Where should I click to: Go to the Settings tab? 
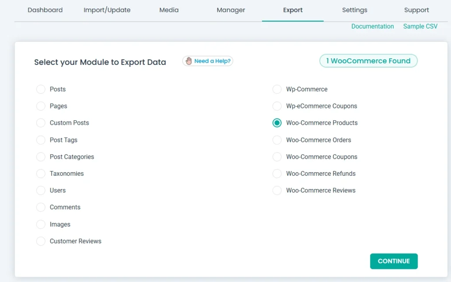[355, 10]
